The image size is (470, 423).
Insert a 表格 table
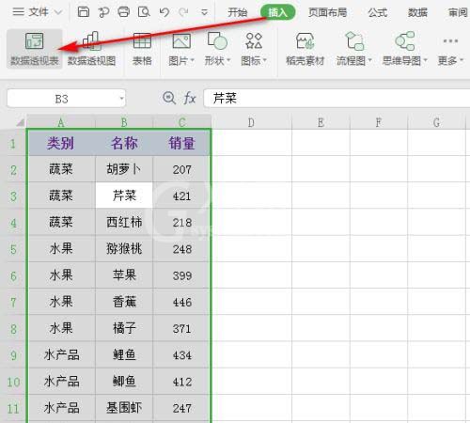pyautogui.click(x=142, y=49)
